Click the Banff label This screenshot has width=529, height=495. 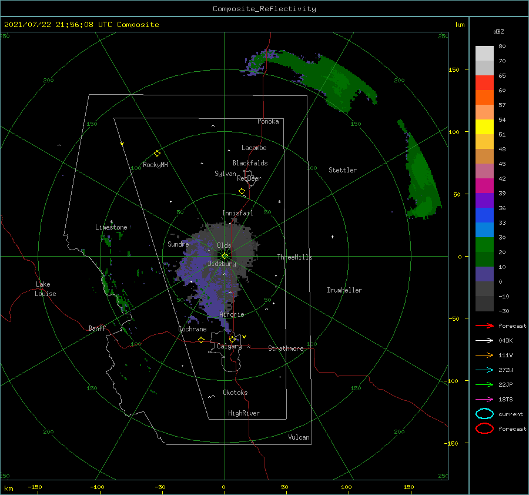pyautogui.click(x=97, y=328)
